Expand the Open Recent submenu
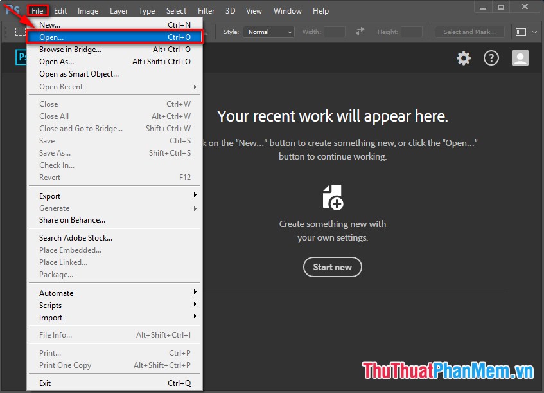Viewport: 544px width, 393px height. 114,87
